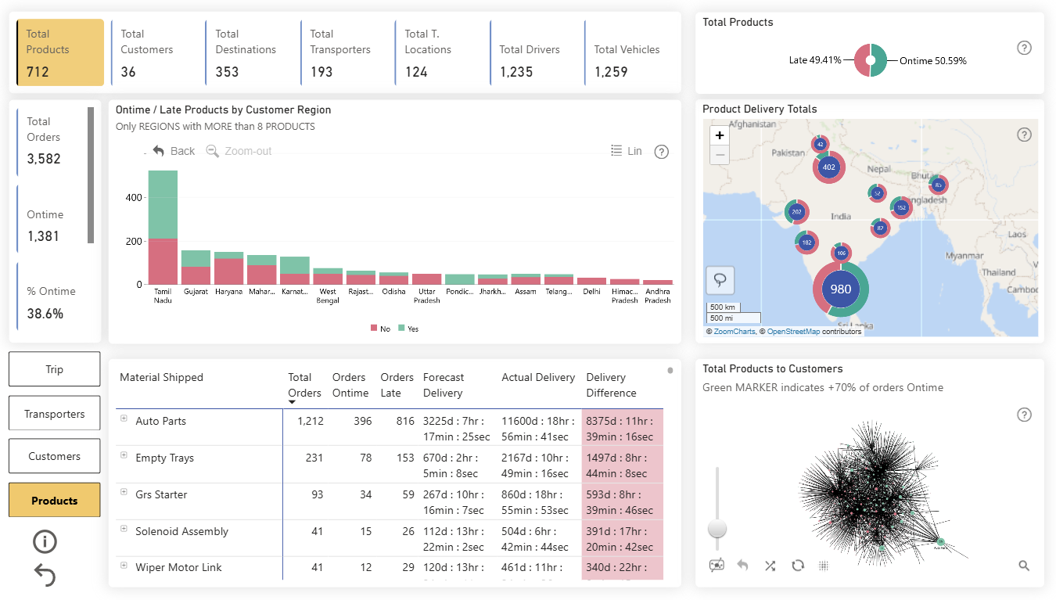
Task: Click the Orders Ontime column header
Action: coord(350,385)
